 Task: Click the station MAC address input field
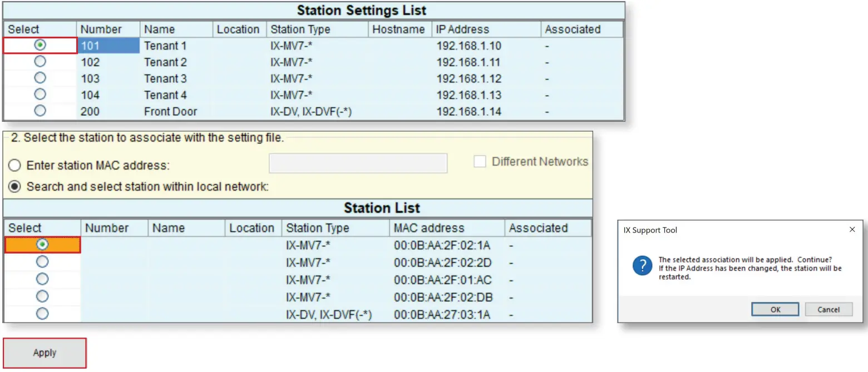pos(358,162)
